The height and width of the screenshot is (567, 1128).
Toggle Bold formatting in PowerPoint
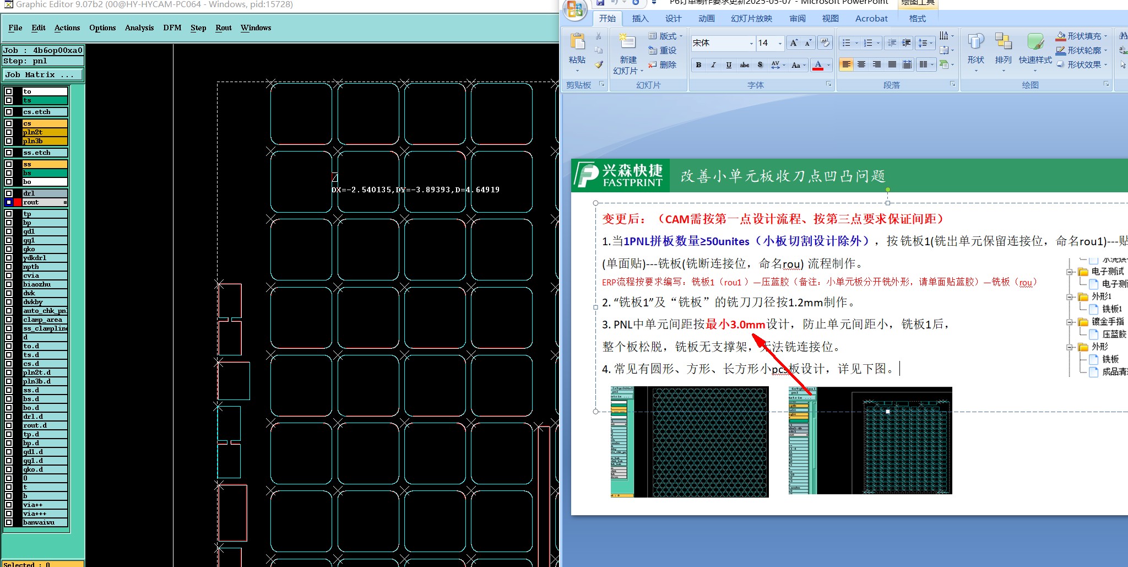[x=698, y=65]
